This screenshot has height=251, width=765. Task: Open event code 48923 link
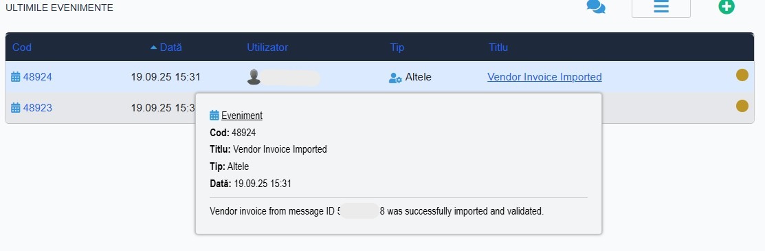38,107
